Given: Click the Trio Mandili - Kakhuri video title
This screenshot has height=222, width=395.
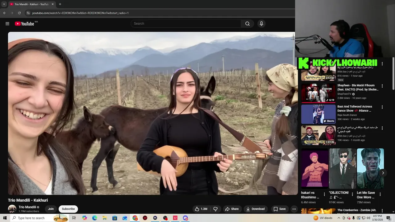Looking at the screenshot, I should pyautogui.click(x=28, y=200).
